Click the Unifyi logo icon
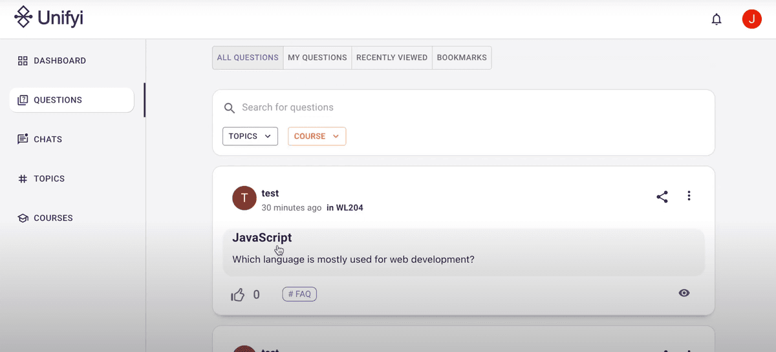The width and height of the screenshot is (776, 352). (x=23, y=17)
